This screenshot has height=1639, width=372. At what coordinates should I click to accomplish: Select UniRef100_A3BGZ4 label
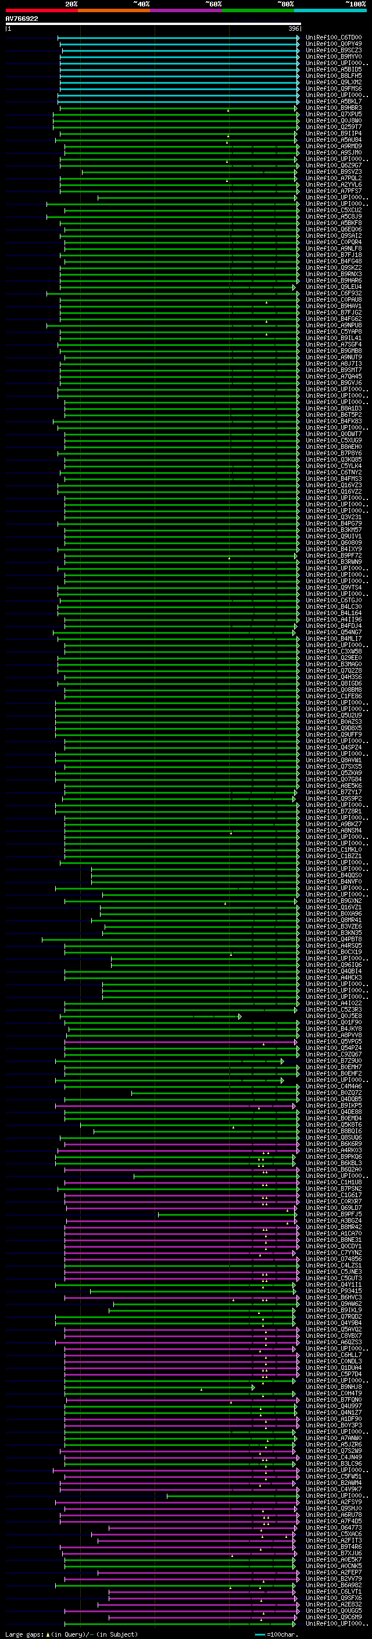333,1220
